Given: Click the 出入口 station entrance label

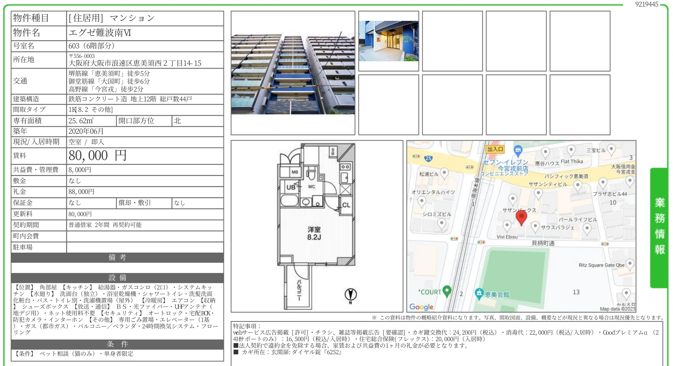Looking at the screenshot, I should tap(496, 150).
